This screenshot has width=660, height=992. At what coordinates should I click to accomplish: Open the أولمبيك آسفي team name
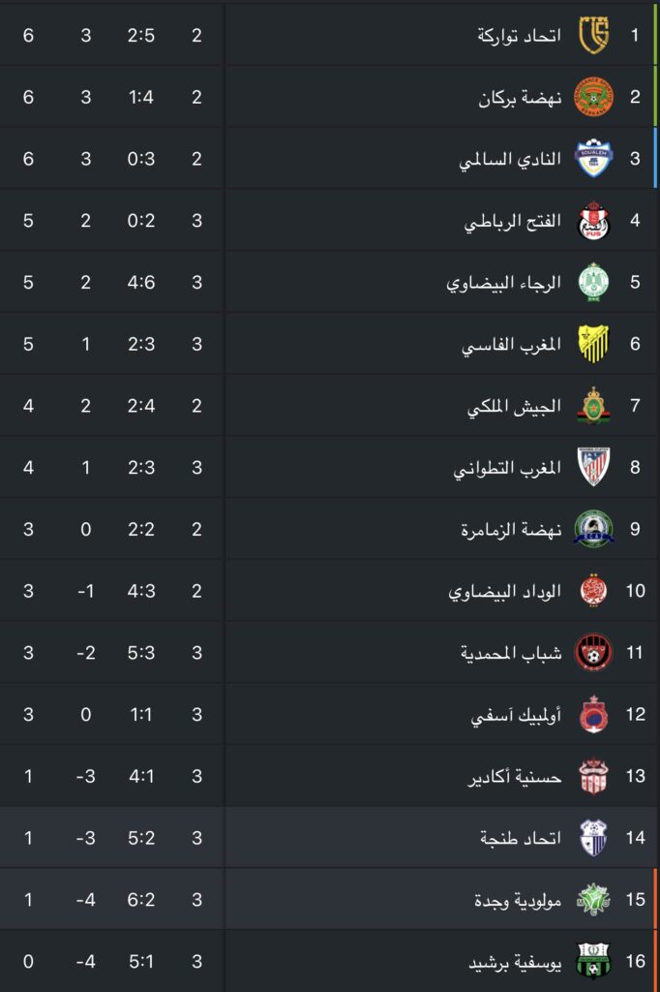[x=516, y=715]
